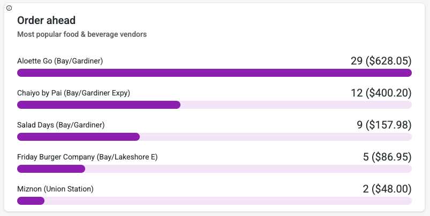Click the full purple Aloette Go progress bar

click(214, 73)
